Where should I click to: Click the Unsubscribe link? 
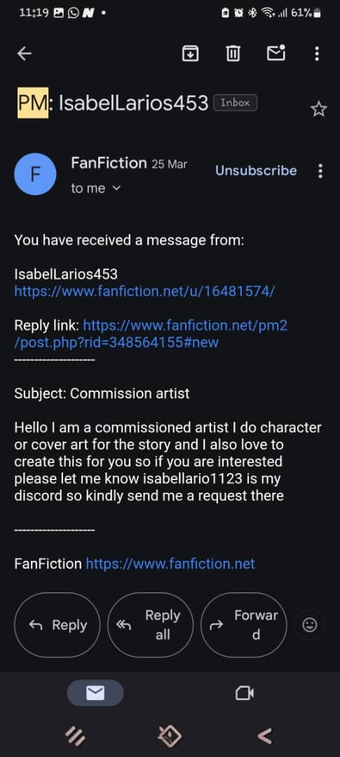[256, 170]
